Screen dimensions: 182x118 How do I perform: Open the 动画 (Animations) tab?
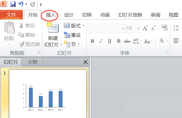[x=105, y=15]
